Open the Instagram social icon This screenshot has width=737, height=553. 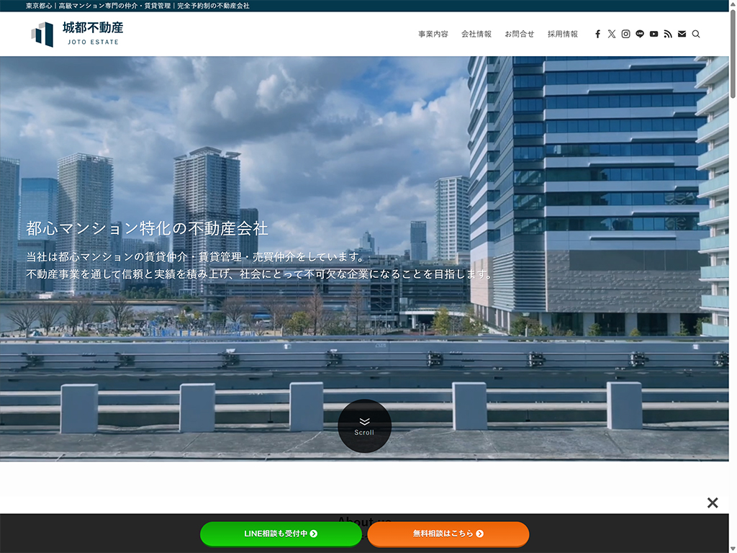pyautogui.click(x=625, y=34)
